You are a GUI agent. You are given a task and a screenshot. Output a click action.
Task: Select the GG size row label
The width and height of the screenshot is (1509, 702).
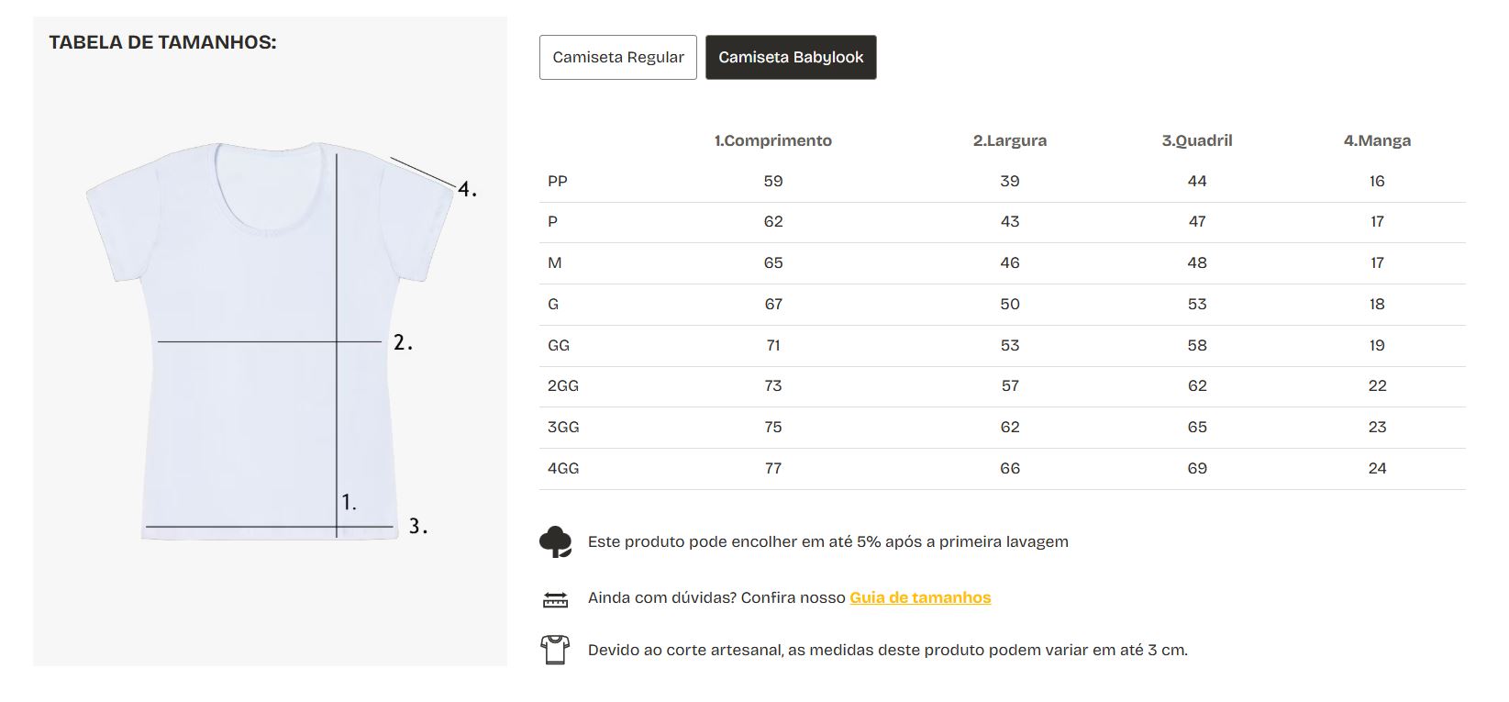tap(559, 345)
